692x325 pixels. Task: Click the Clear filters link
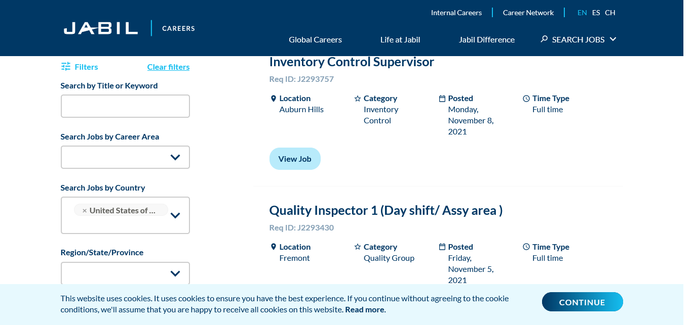(168, 67)
